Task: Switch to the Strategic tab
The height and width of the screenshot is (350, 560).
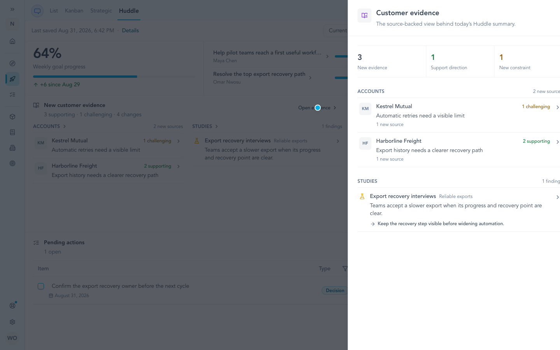Action: (101, 10)
